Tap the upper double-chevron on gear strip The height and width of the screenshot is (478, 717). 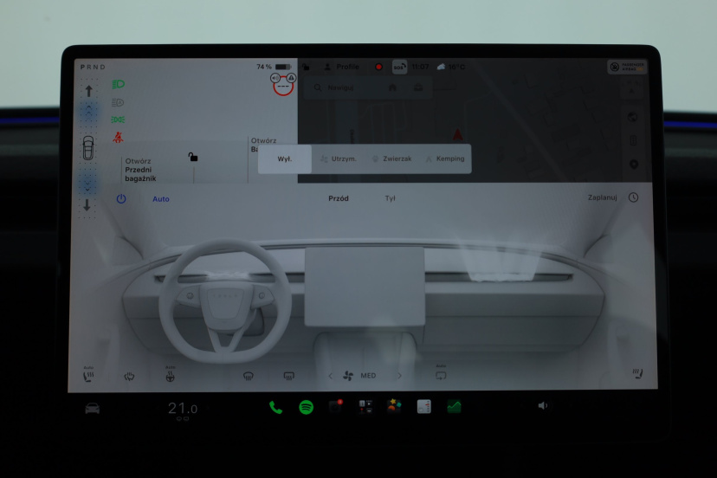click(x=88, y=110)
